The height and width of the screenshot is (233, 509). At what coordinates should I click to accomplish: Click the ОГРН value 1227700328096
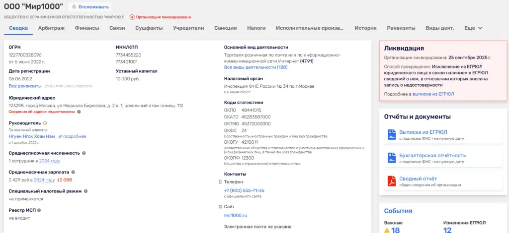click(x=25, y=55)
